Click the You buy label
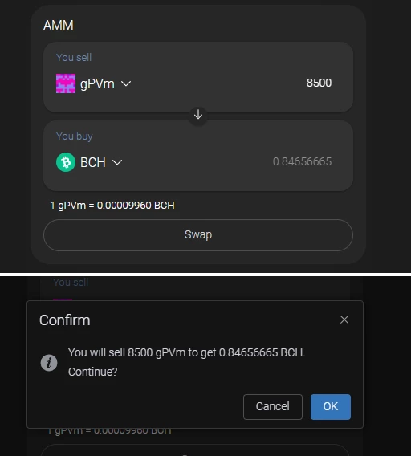This screenshot has height=456, width=411. click(x=75, y=136)
